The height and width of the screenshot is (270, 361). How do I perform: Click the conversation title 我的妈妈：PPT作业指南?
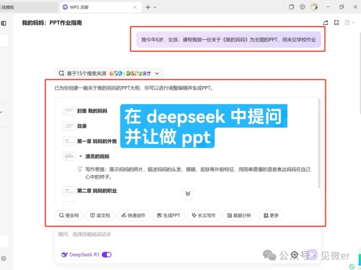(x=52, y=23)
